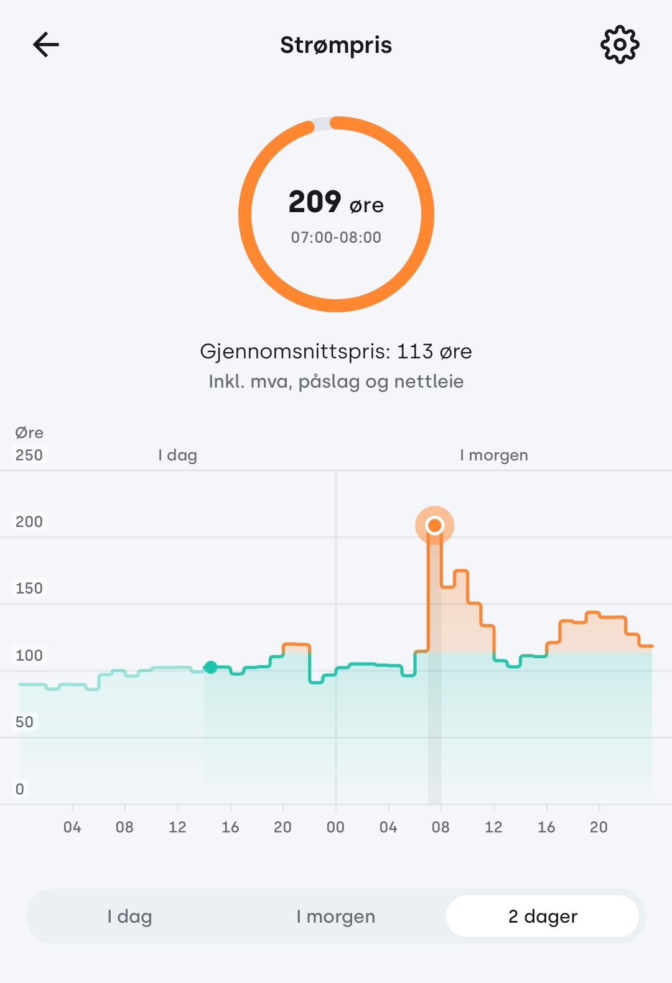Tap the Gjennomsnittspris: 113 øre text
Screen dimensions: 672x983
336,352
